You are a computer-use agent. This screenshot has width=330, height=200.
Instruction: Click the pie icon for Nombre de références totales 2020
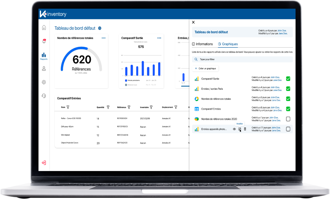197,119
